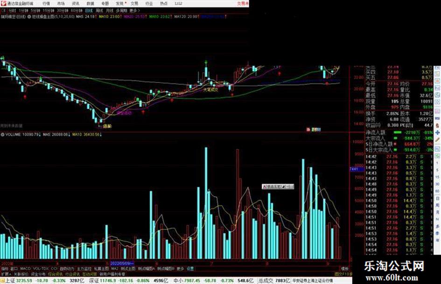Select the 趋势动力 indicator tab
The image size is (441, 284).
(67, 269)
